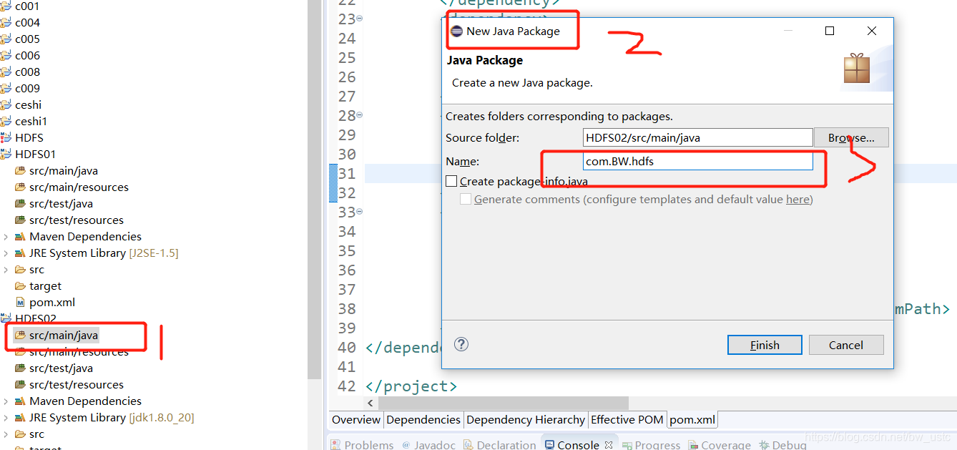This screenshot has height=450, width=957.
Task: Click the JRE System Library [jdk1.8.0_20] icon
Action: coord(20,417)
